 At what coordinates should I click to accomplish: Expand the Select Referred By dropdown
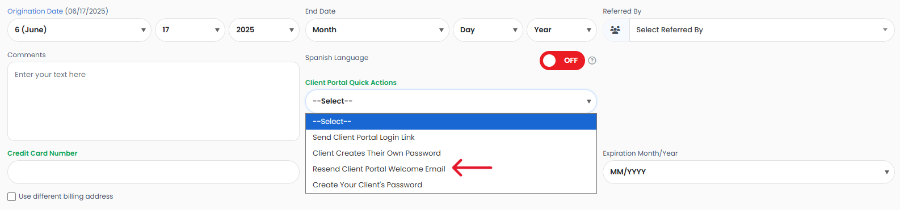pyautogui.click(x=761, y=30)
